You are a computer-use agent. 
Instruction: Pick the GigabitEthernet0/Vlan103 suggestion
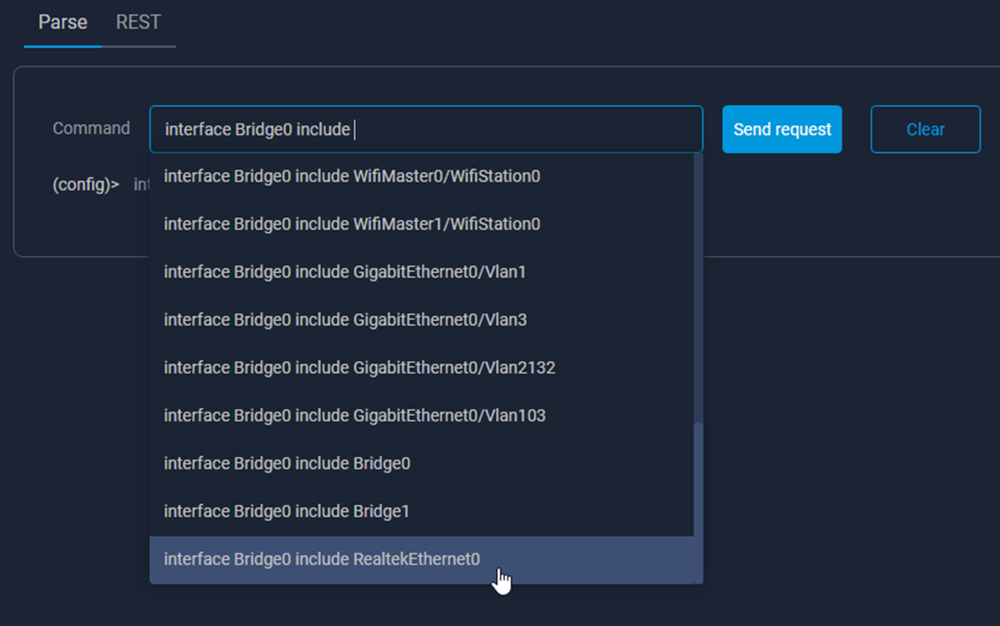(355, 416)
